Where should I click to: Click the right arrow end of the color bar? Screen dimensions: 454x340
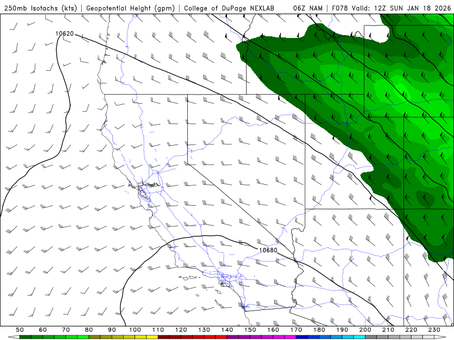tap(440, 337)
